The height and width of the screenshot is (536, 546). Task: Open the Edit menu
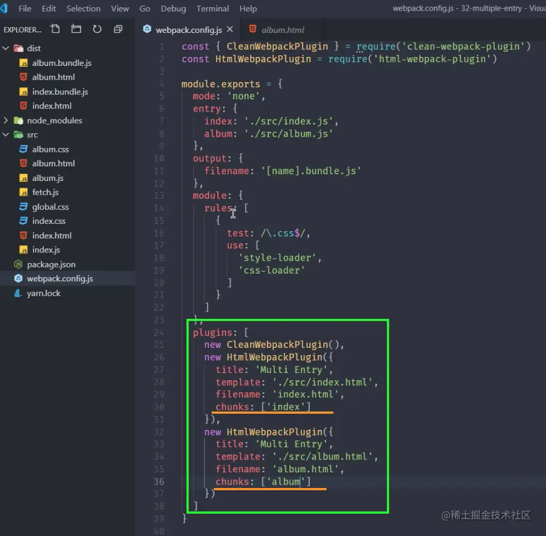tap(49, 9)
